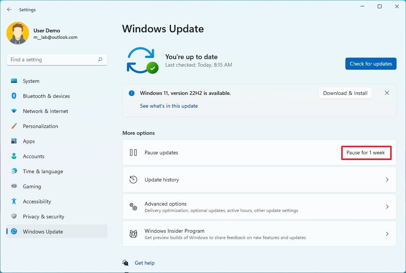Image resolution: width=406 pixels, height=273 pixels.
Task: Select Time & language in sidebar
Action: tap(43, 171)
